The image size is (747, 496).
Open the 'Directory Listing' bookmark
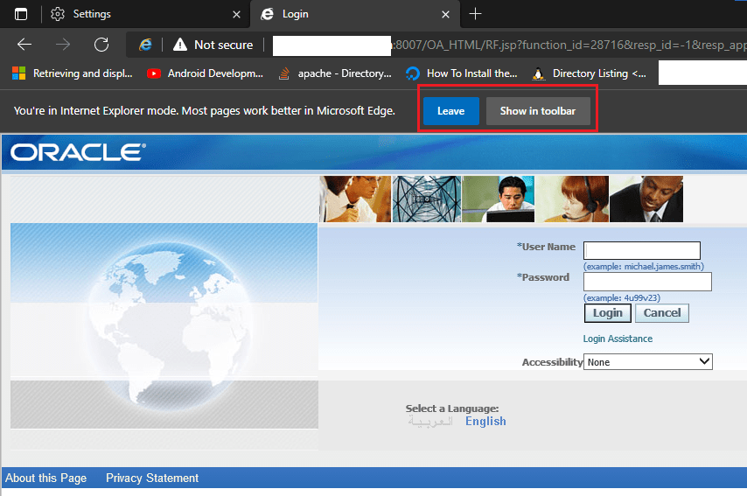coord(590,73)
